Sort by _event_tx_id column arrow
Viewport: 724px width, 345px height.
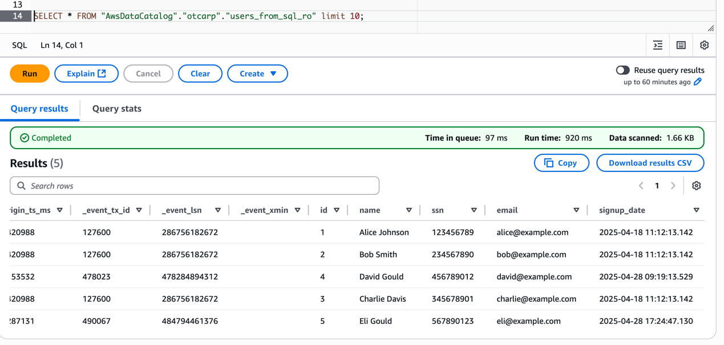(x=139, y=210)
